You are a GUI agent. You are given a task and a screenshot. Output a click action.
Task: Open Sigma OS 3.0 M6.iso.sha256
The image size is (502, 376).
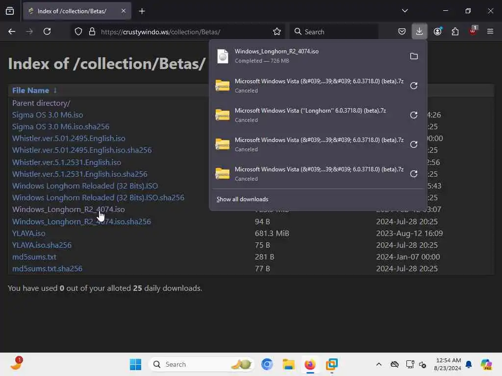coord(61,127)
